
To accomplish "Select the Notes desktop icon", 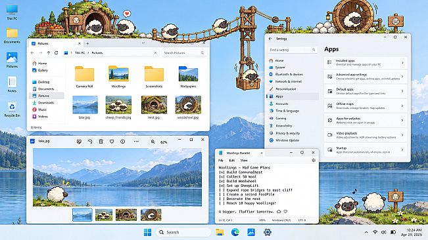I will pos(12,85).
